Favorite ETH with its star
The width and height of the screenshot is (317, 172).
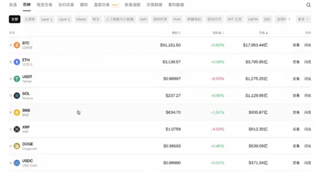pyautogui.click(x=11, y=62)
